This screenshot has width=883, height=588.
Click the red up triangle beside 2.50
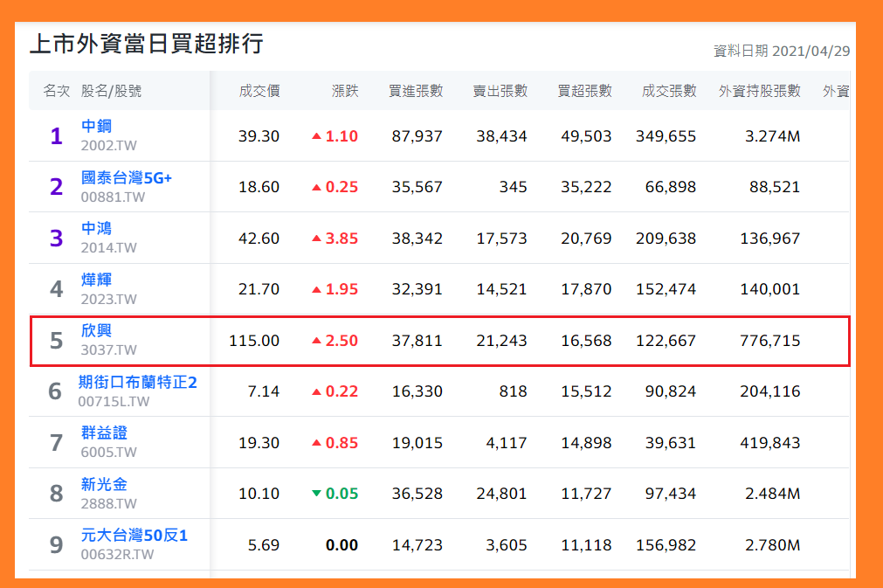pos(316,341)
